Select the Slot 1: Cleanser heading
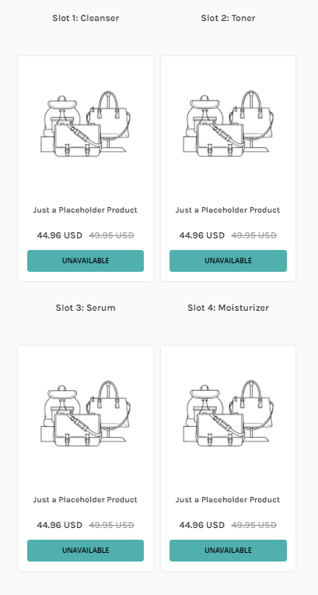The width and height of the screenshot is (318, 595). coord(86,18)
